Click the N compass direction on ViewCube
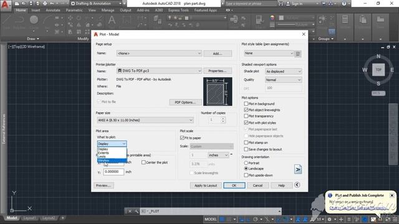Viewport: 399px width, 224px height. pyautogui.click(x=378, y=57)
